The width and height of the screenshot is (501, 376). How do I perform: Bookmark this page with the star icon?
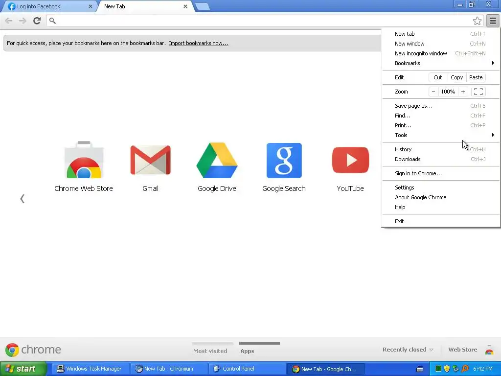coord(477,21)
